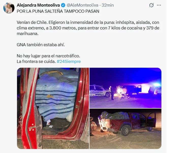Screen dimensions: 169x153
Task: Open Alejandra Monteoliva's profile avatar
Action: pyautogui.click(x=9, y=8)
